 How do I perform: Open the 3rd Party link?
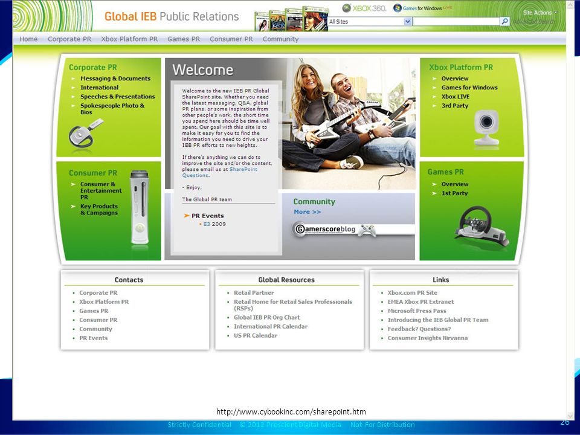point(455,106)
